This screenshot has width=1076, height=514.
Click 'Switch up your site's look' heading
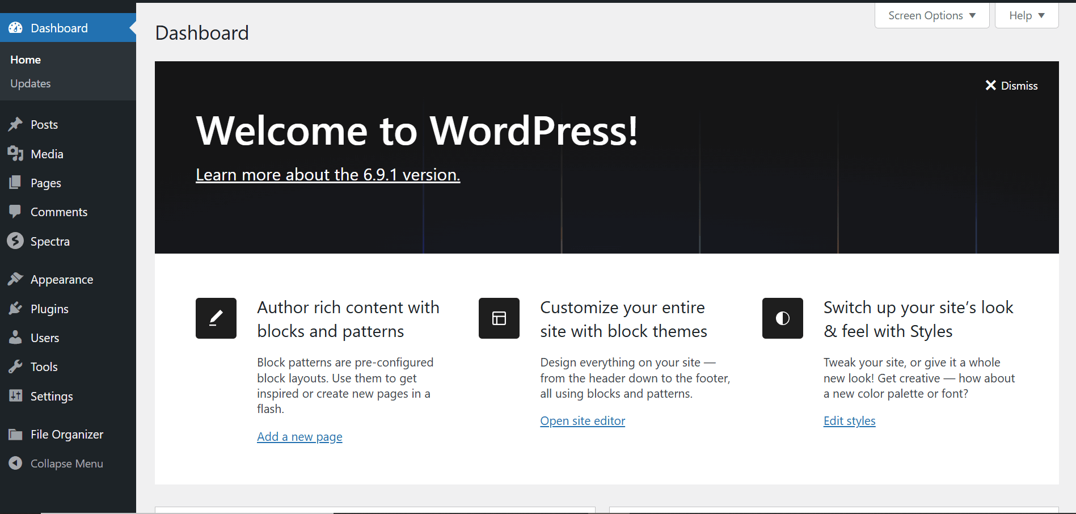918,319
